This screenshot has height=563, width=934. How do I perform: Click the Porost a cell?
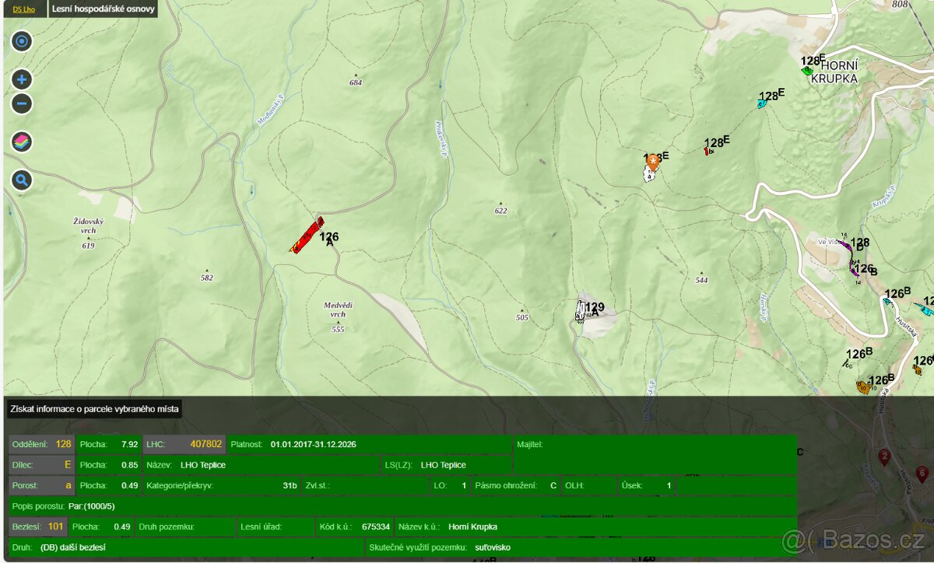click(42, 485)
